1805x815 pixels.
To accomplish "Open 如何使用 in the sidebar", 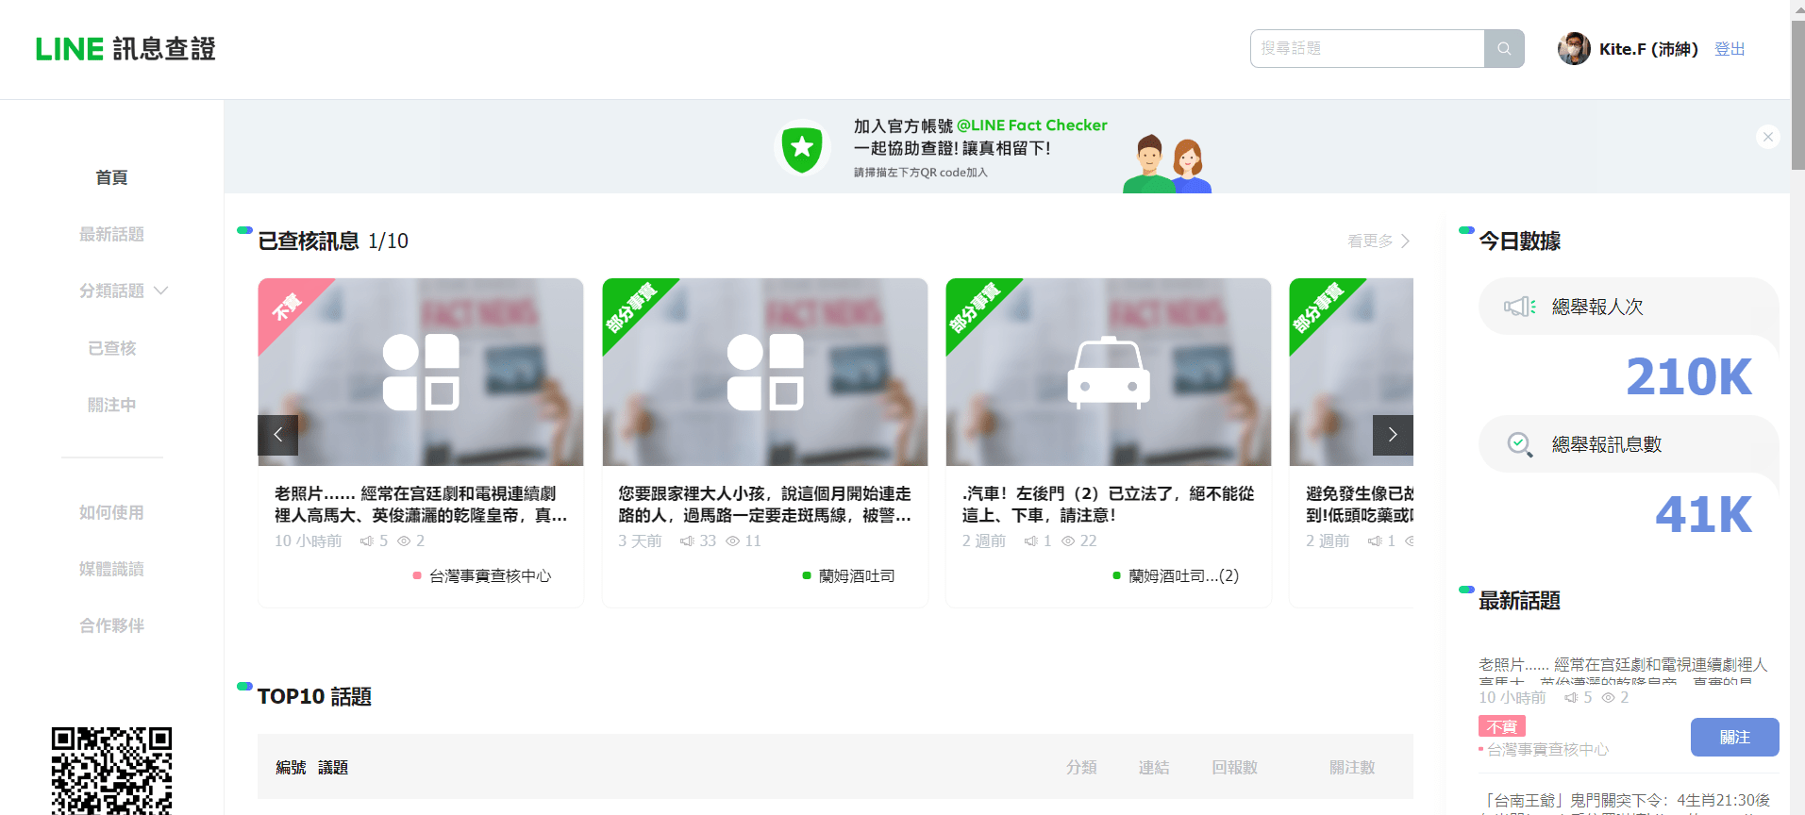I will click(111, 512).
